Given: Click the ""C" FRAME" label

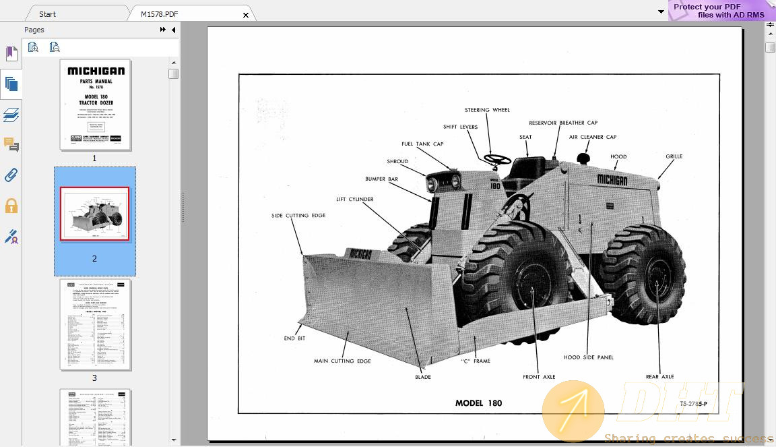Looking at the screenshot, I should click(x=476, y=361).
